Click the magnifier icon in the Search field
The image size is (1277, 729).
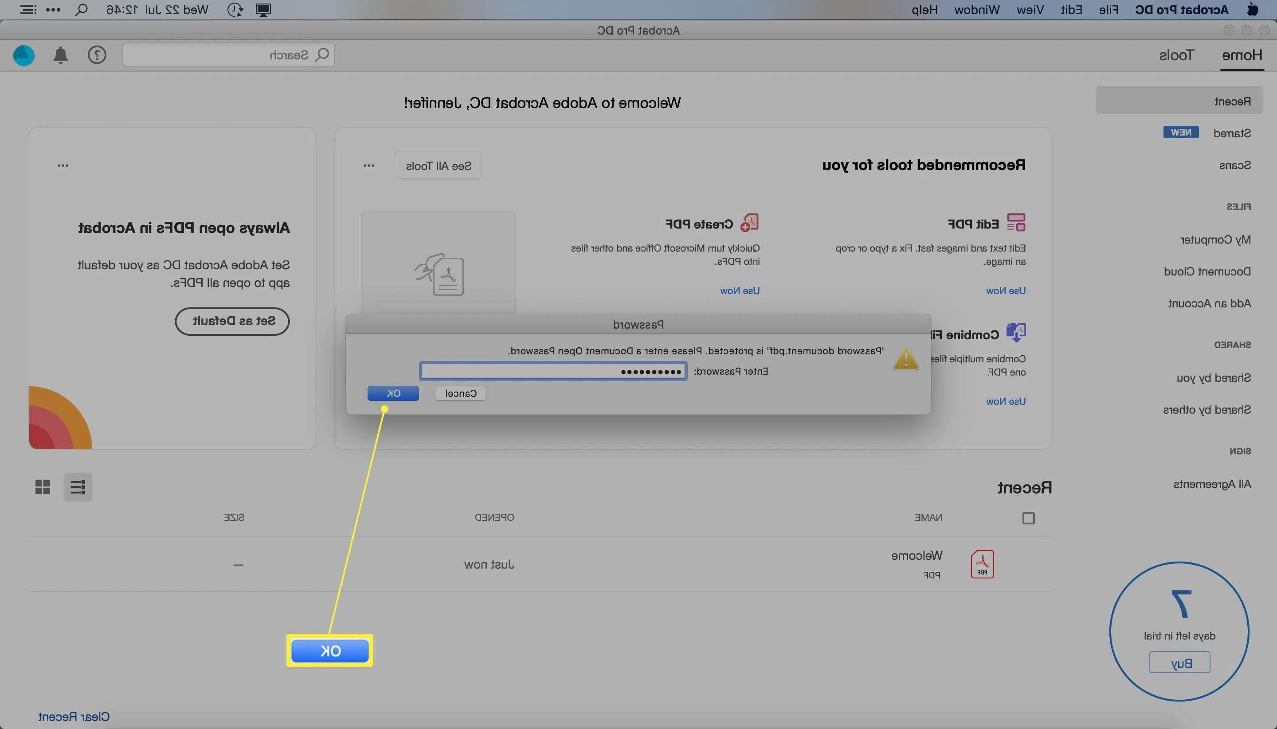322,54
